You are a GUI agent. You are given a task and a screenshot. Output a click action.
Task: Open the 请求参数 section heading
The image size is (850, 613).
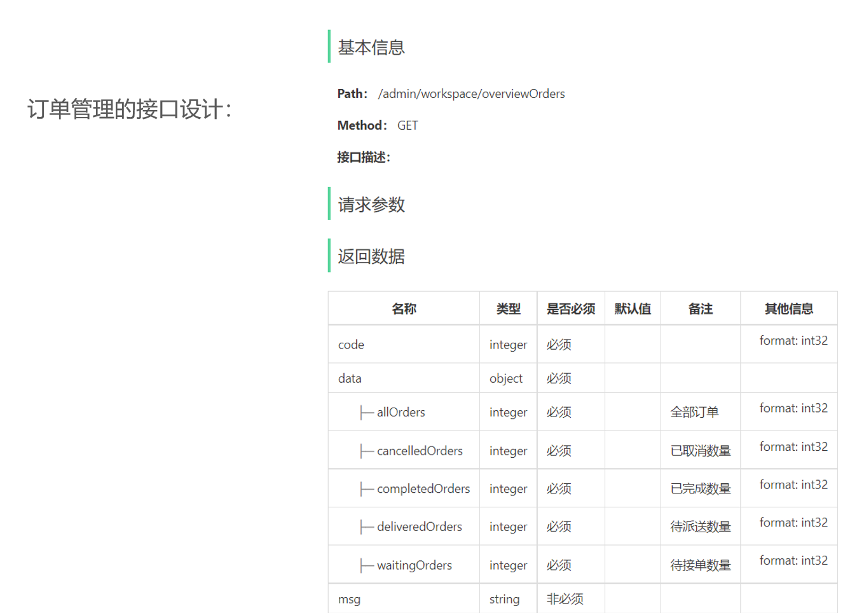[371, 204]
